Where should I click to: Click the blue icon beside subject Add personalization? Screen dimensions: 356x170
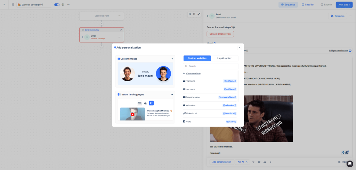[350, 51]
